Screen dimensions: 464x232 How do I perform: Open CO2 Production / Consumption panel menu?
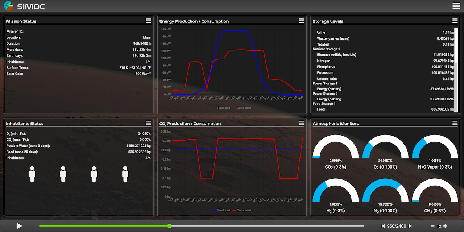[x=302, y=123]
